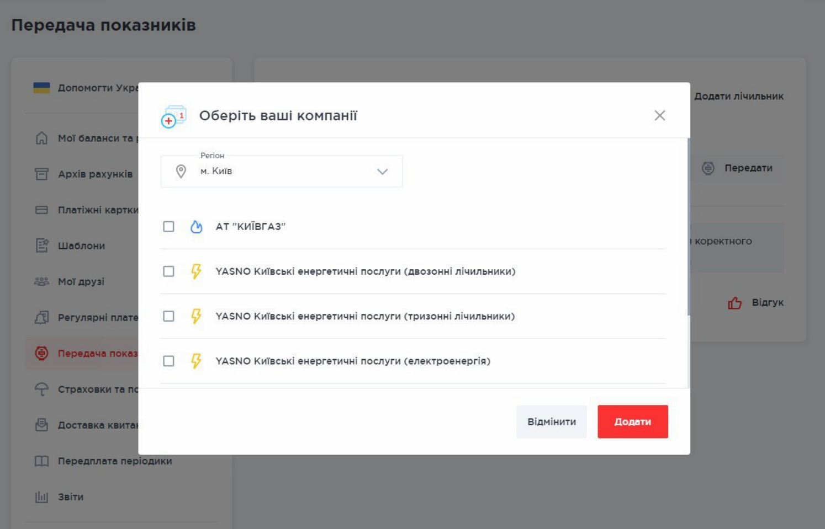This screenshot has height=529, width=825.
Task: Click Ukrainian flag icon in sidebar
Action: [41, 88]
